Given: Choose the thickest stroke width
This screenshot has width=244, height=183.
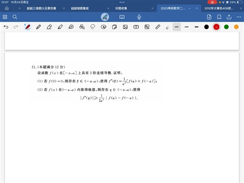Looking at the screenshot, I should (197, 27).
